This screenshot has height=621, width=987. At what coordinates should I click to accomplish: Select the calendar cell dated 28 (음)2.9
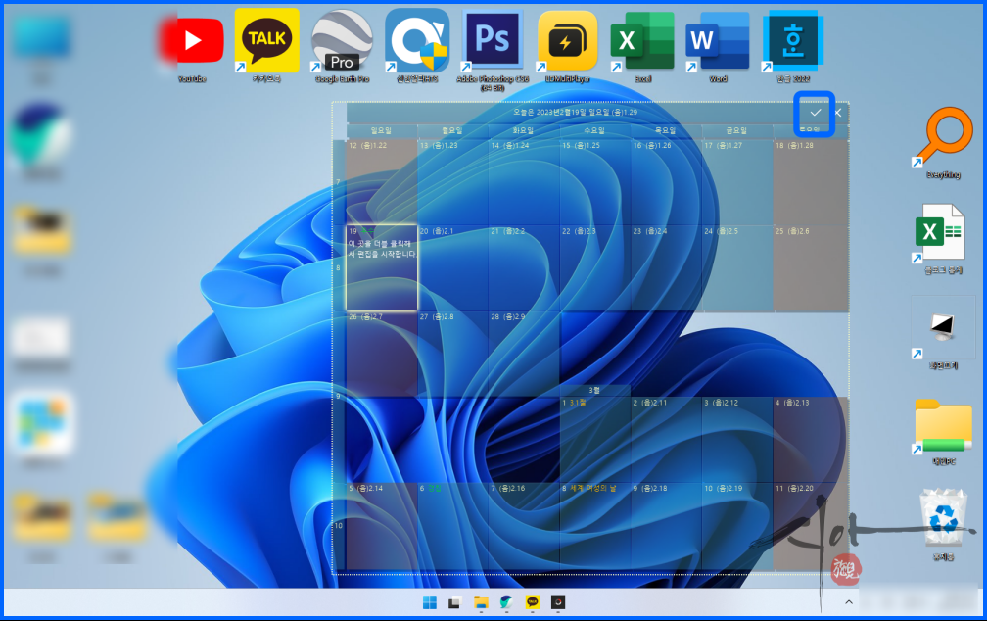coord(524,354)
